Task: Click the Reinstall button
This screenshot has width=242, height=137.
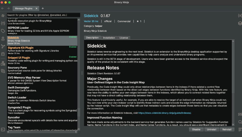Action: click(x=227, y=129)
